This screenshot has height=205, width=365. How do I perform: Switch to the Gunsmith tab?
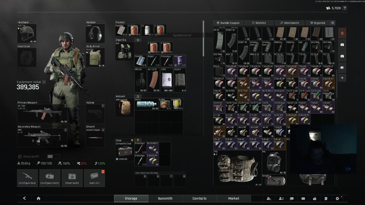[165, 198]
